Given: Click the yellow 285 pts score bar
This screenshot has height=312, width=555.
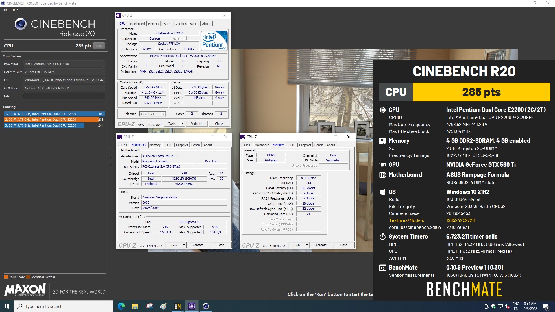Looking at the screenshot, I should coord(481,92).
